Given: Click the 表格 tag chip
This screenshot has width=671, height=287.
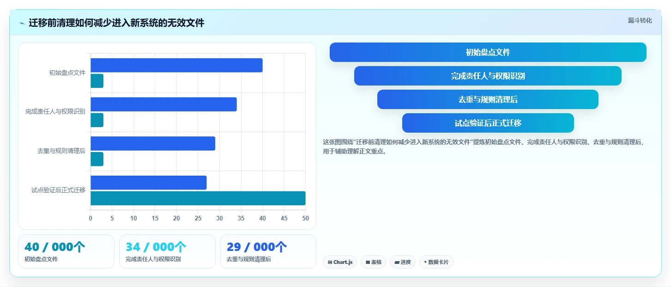Looking at the screenshot, I should click(374, 262).
